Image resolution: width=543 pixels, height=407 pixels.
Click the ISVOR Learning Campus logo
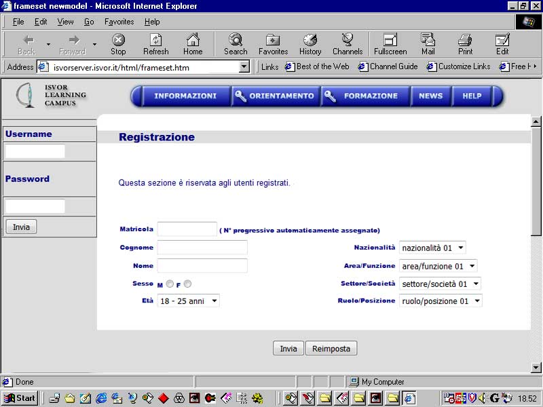click(50, 95)
